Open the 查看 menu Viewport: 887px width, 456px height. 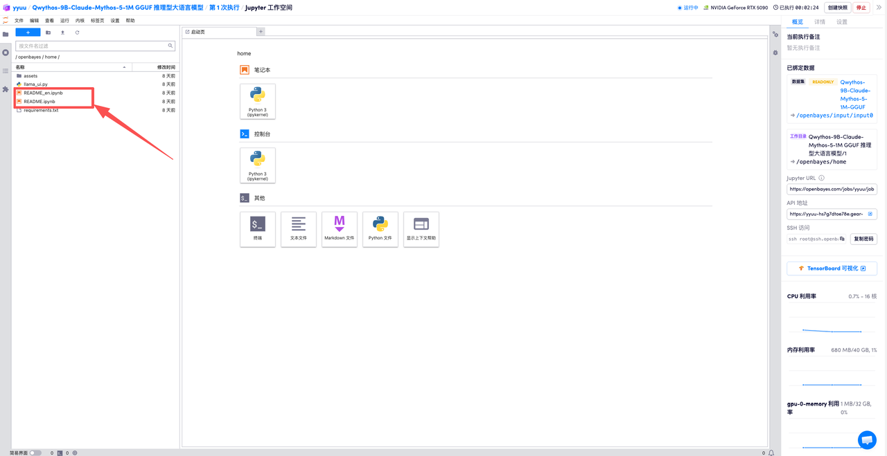pyautogui.click(x=49, y=21)
